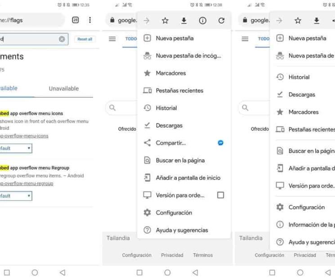Tap back triangle on middle phone
The height and width of the screenshot is (280, 335).
point(195,272)
